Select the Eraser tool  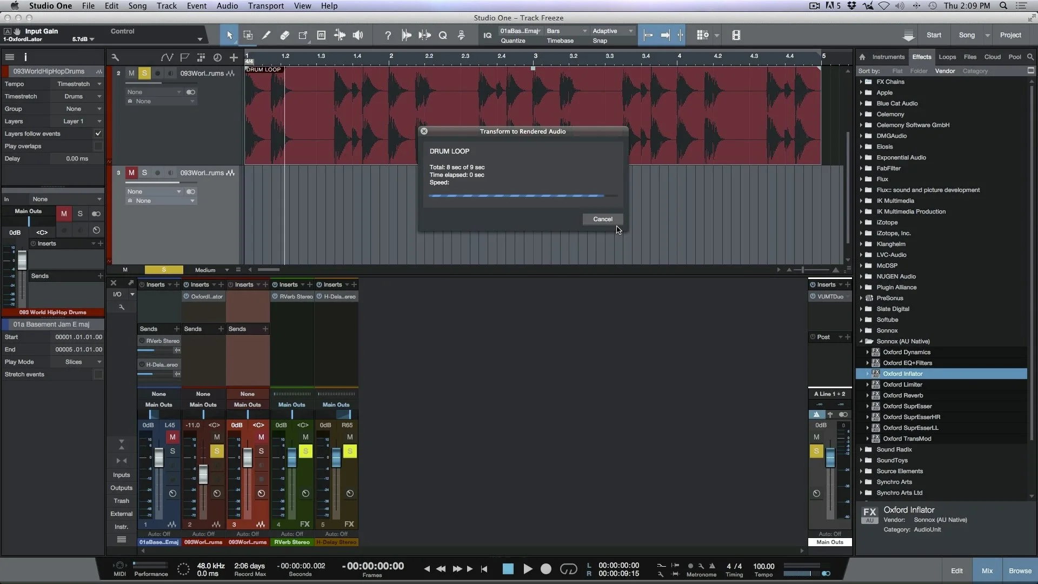tap(284, 36)
